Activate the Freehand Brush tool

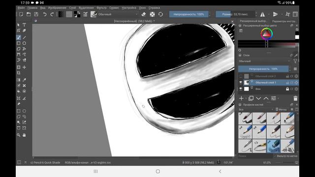pyautogui.click(x=19, y=37)
